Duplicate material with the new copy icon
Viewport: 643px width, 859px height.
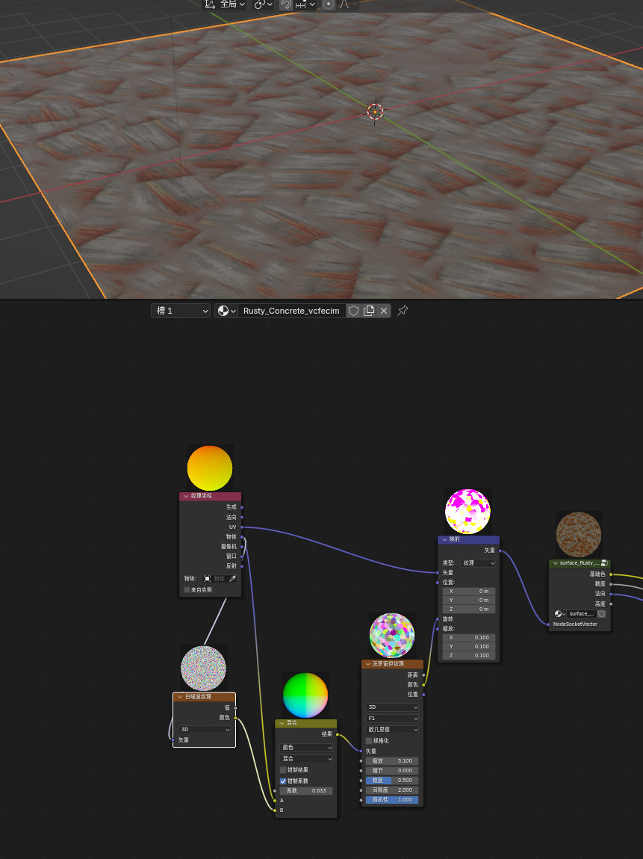click(369, 311)
